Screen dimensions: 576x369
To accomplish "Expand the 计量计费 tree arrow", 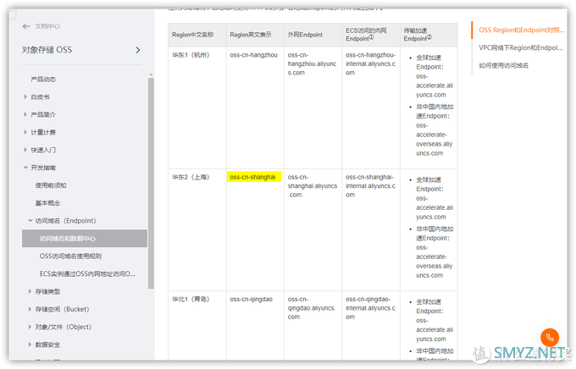I will coord(25,132).
